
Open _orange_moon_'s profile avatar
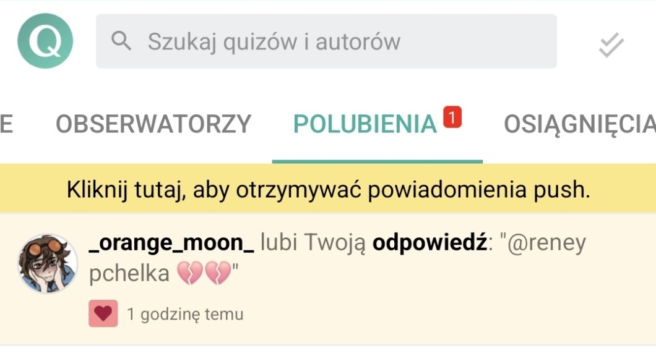[48, 264]
